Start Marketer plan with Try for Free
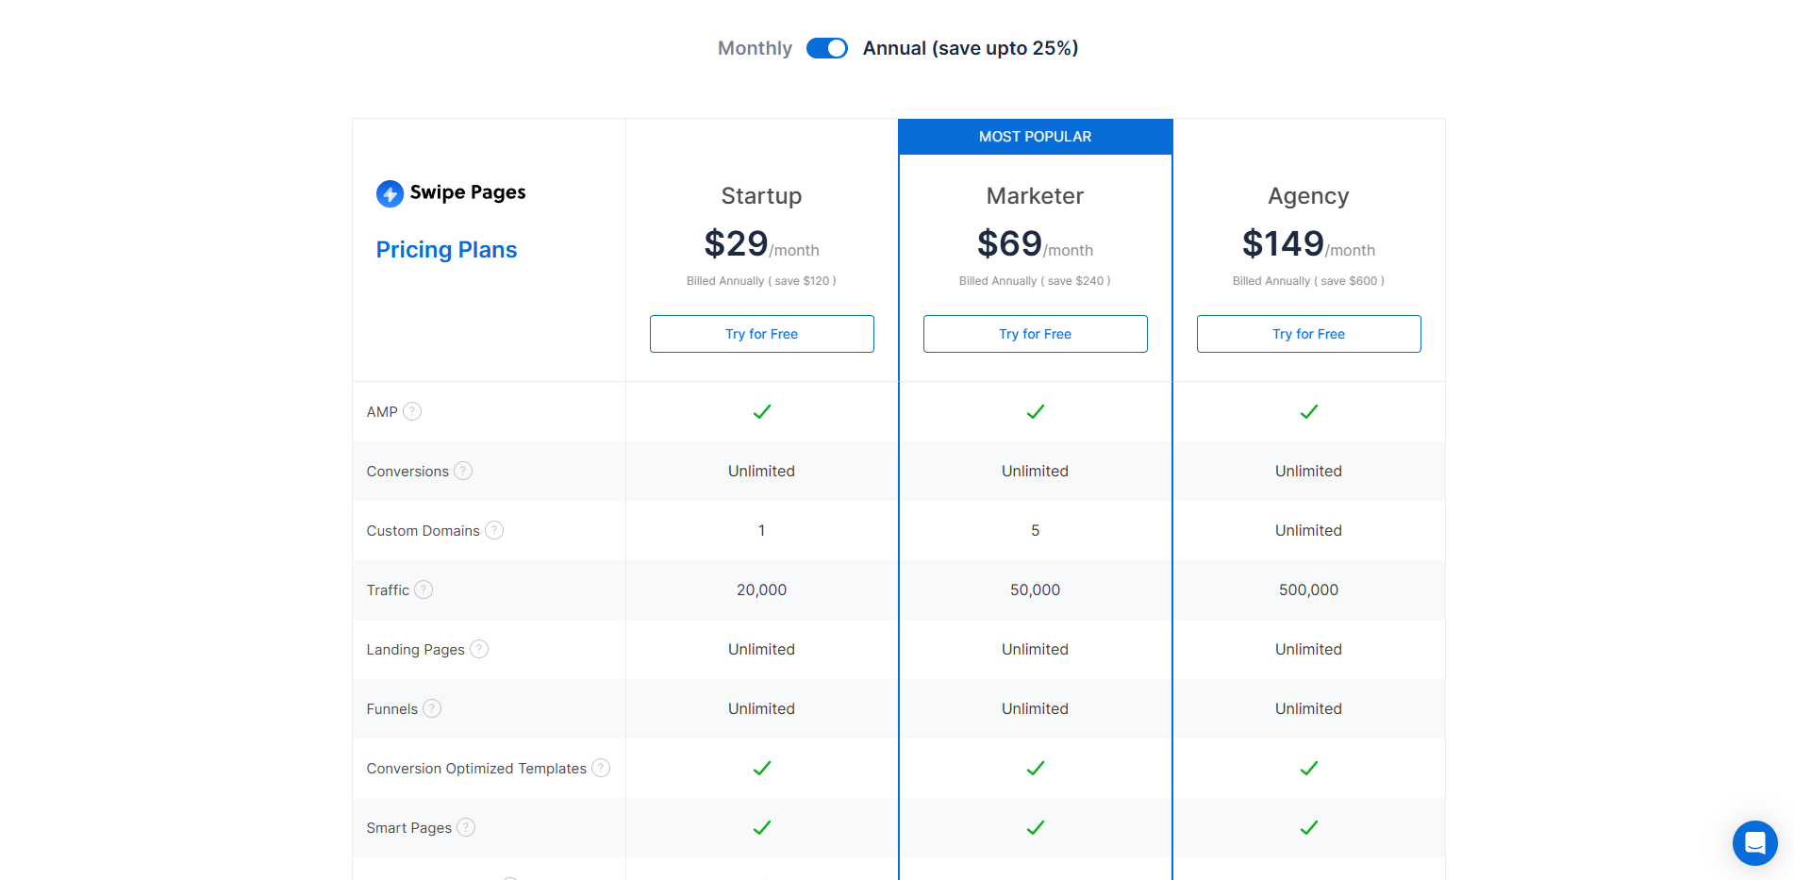Viewport: 1794px width, 880px height. (x=1036, y=334)
